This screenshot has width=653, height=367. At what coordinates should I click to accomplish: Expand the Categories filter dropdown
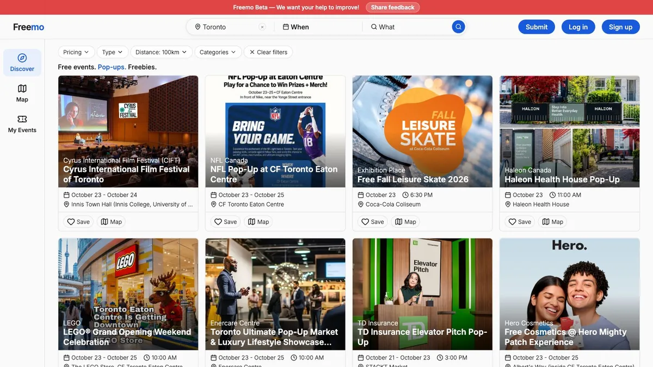[x=218, y=52]
